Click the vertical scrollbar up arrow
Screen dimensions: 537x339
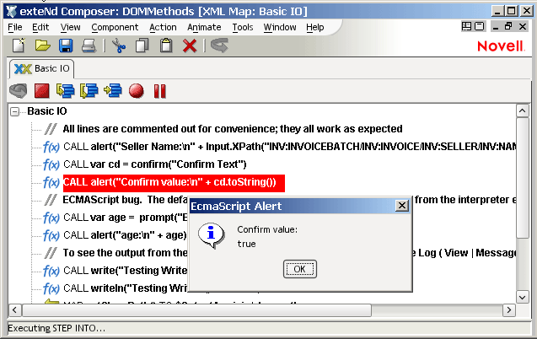pyautogui.click(x=523, y=110)
